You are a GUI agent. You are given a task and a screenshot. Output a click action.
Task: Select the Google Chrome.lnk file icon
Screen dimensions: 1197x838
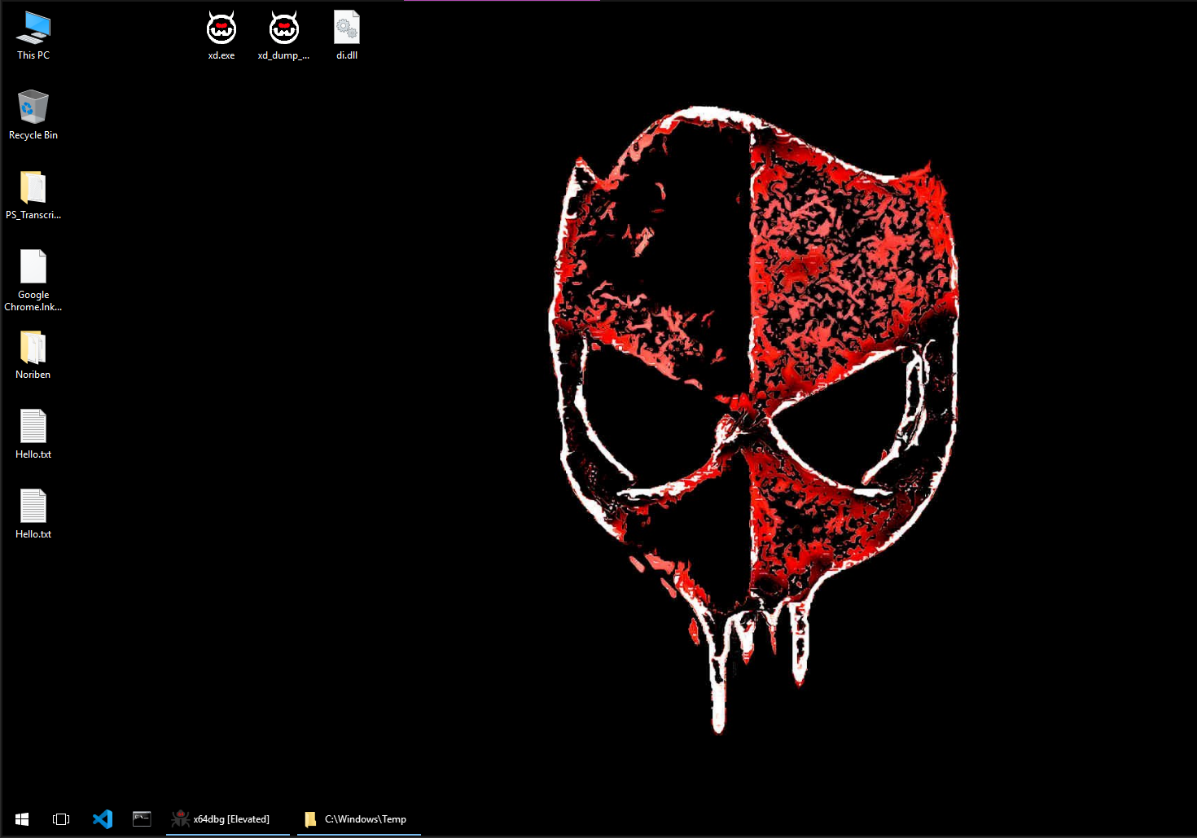33,267
